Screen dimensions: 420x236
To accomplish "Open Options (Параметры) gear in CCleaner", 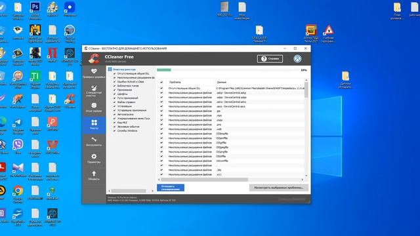I will pyautogui.click(x=94, y=159).
